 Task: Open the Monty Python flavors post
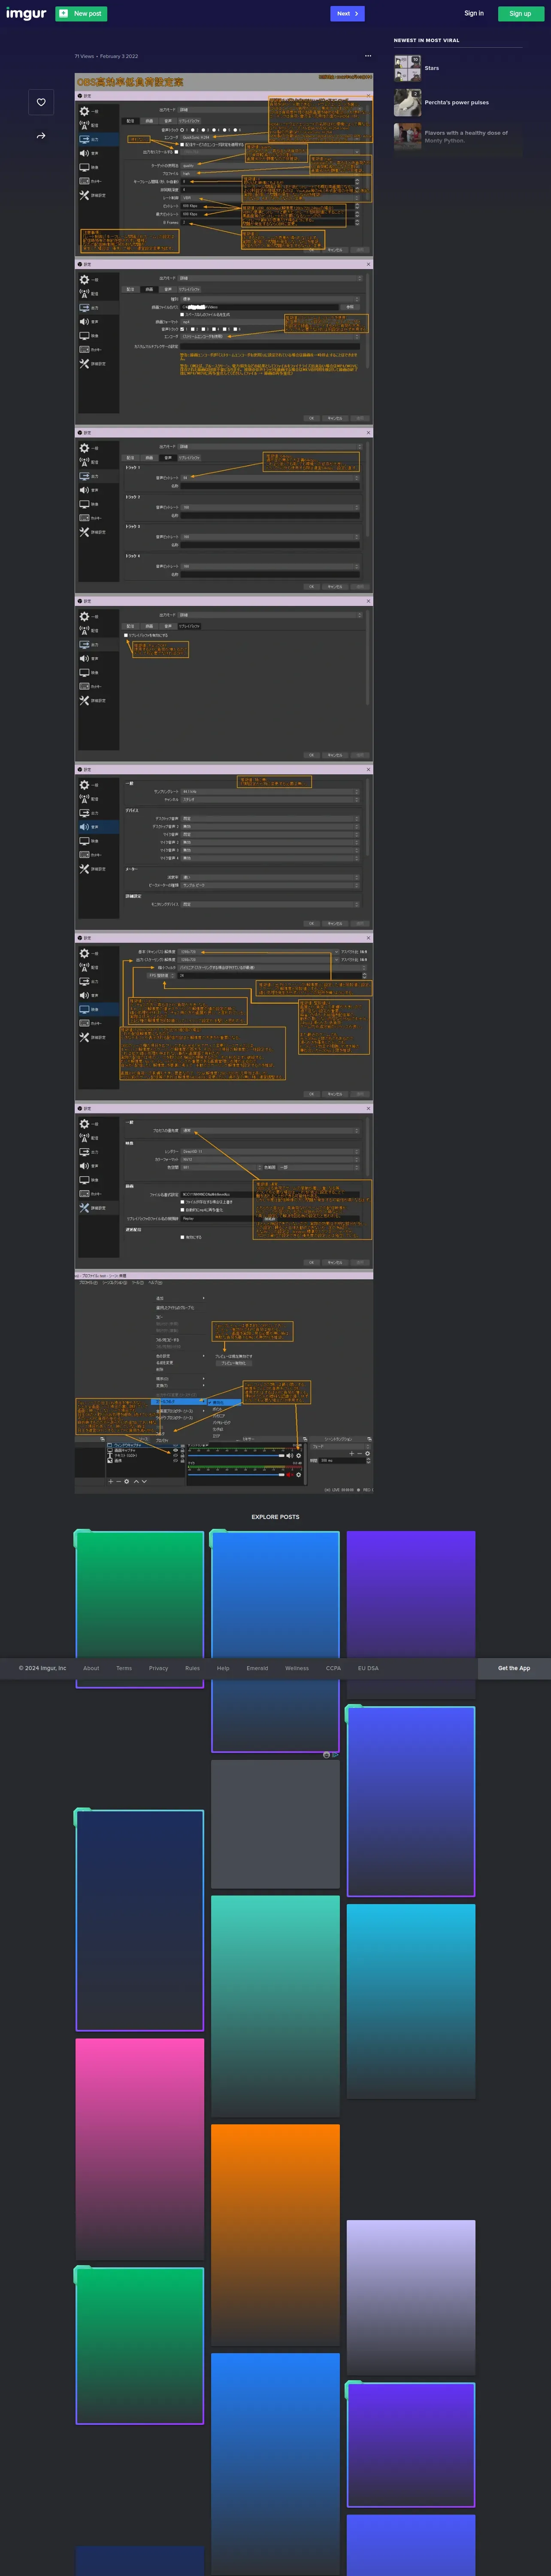pyautogui.click(x=465, y=136)
